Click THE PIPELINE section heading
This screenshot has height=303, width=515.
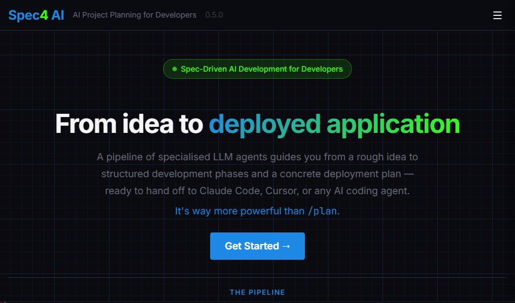pos(257,292)
